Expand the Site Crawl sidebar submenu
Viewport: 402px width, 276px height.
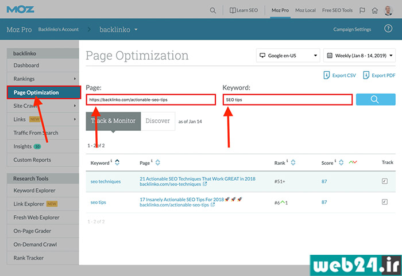[x=75, y=106]
